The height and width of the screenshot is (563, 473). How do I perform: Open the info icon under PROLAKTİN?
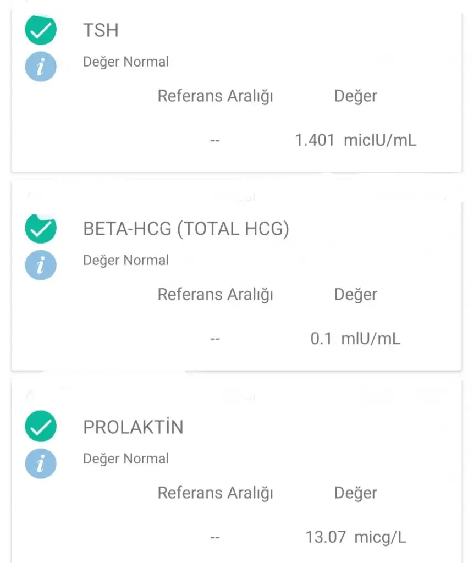(41, 464)
